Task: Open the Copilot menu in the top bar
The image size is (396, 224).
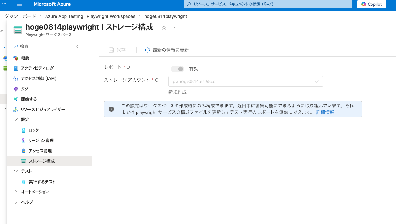Action: click(x=371, y=4)
